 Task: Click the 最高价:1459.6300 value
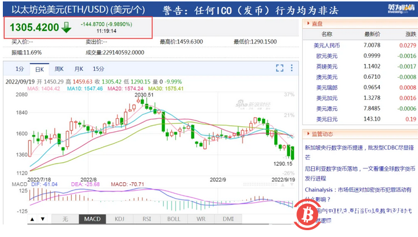coord(181,42)
